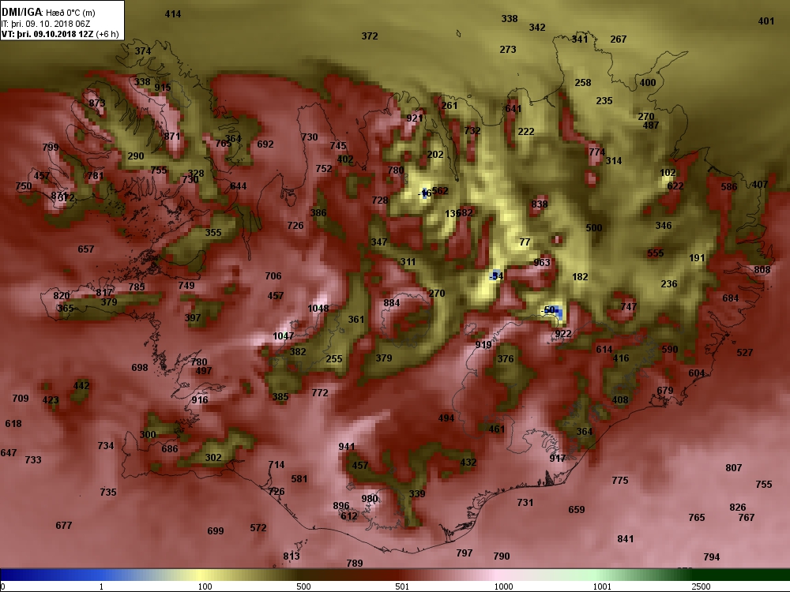Click the map value '807'
This screenshot has width=790, height=592.
pos(734,468)
